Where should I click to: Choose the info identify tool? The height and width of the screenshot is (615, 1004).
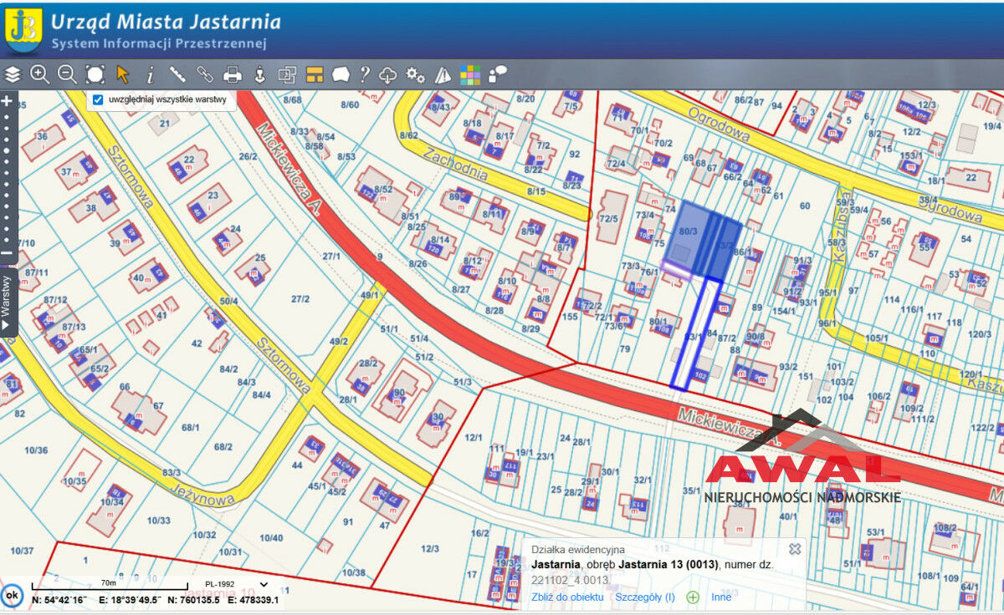point(151,75)
